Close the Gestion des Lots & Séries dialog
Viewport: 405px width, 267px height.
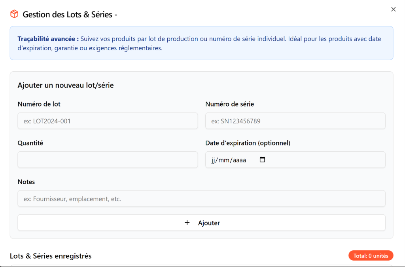[x=393, y=10]
